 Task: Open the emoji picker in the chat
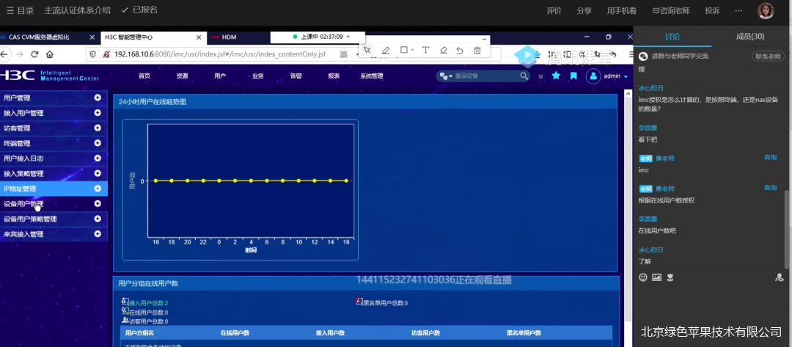[x=643, y=277]
